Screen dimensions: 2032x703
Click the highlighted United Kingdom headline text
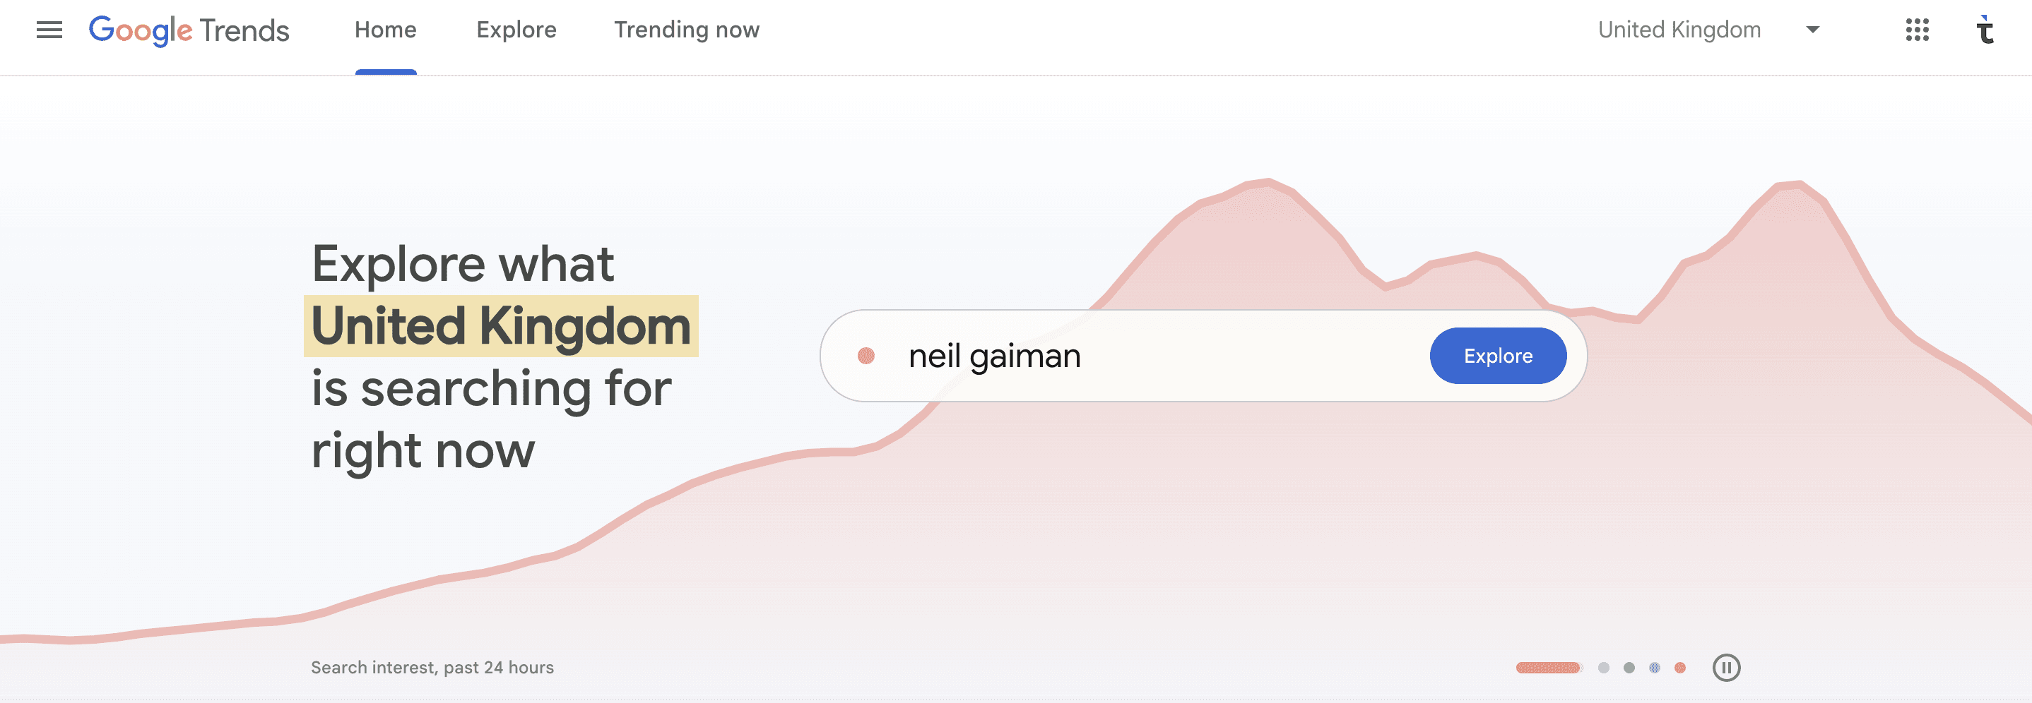[500, 325]
